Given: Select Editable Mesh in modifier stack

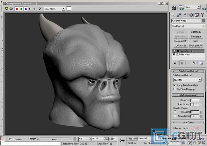Looking at the screenshot, I should coord(183,54).
